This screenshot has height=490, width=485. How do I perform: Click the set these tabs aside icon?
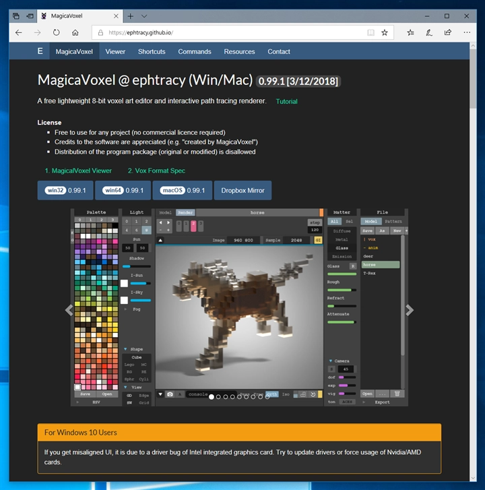[x=30, y=16]
